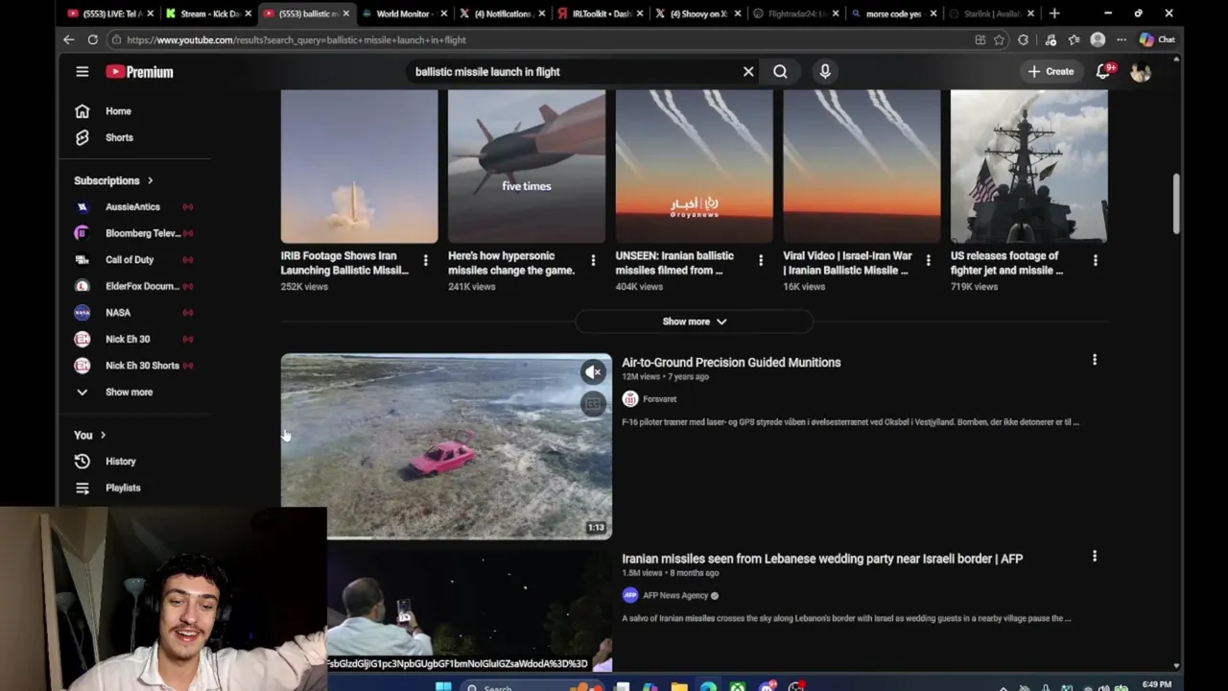The width and height of the screenshot is (1228, 691).
Task: Reload the page with refresh icon
Action: 93,39
